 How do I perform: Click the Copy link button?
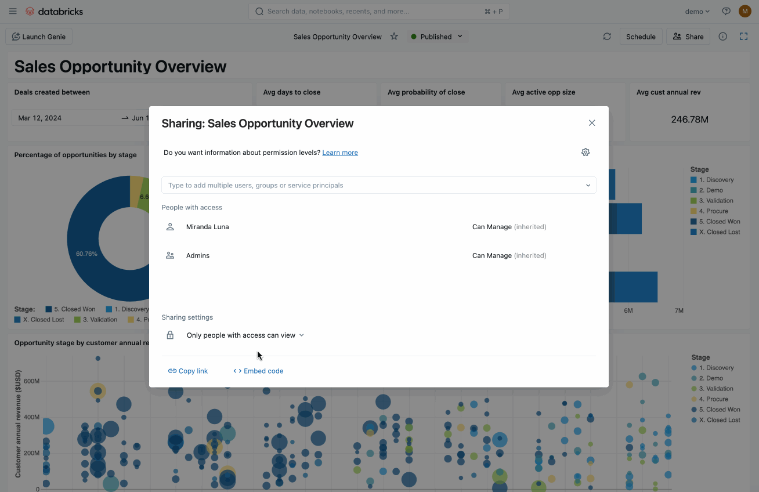pyautogui.click(x=188, y=371)
